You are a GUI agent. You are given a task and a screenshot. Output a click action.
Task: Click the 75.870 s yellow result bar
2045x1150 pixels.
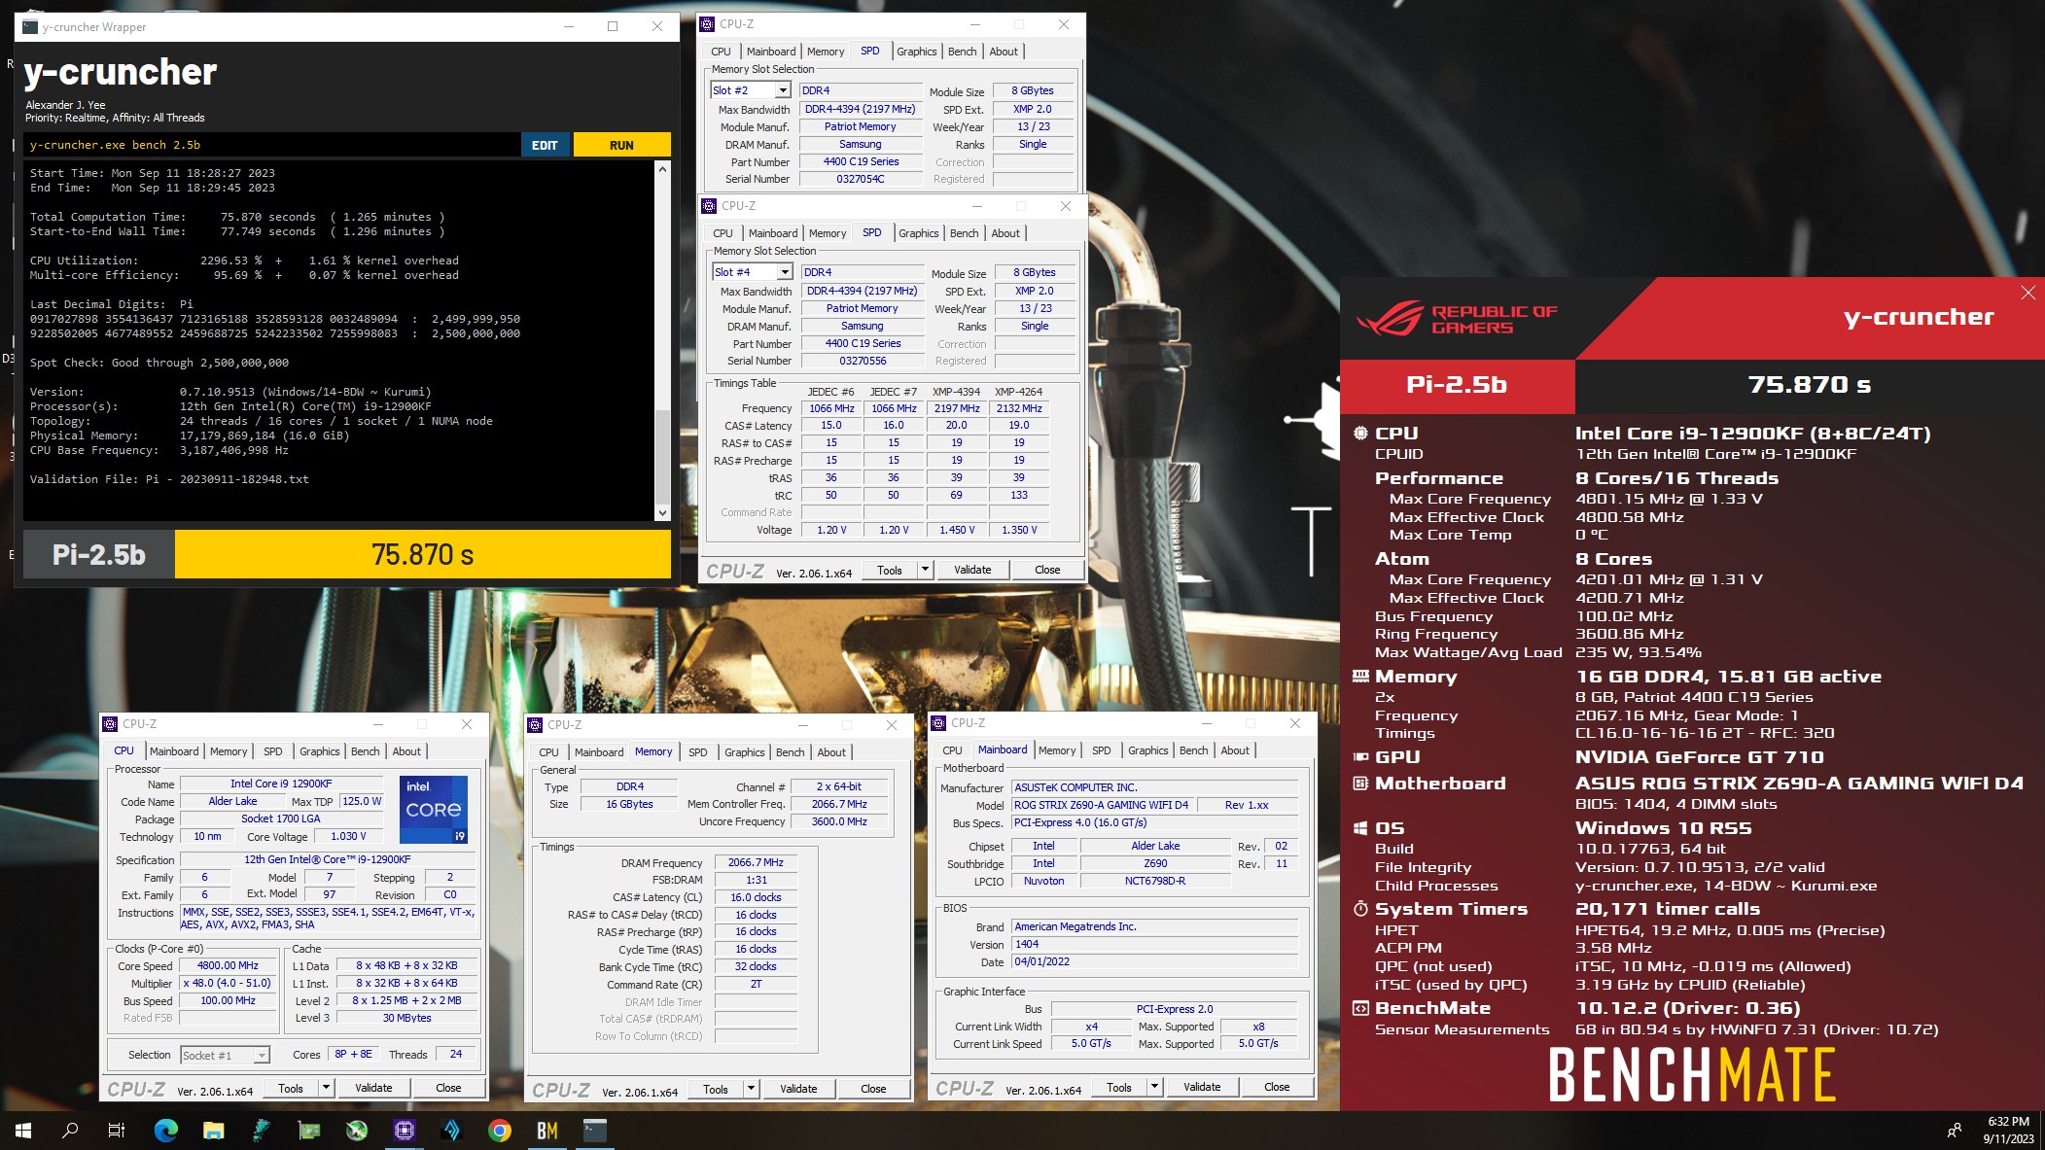coord(422,554)
